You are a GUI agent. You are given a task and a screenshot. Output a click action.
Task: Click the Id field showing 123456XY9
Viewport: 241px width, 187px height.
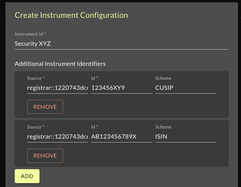tap(121, 88)
